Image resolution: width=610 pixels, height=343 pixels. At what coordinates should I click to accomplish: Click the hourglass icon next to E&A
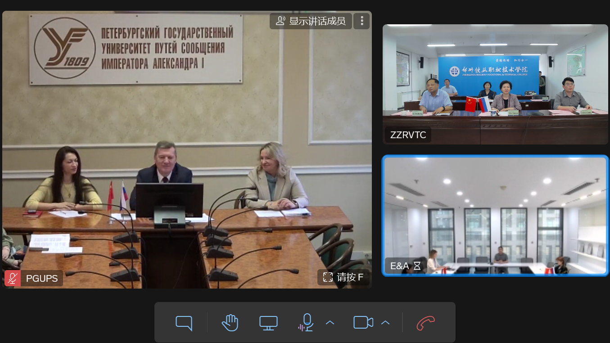pyautogui.click(x=417, y=266)
